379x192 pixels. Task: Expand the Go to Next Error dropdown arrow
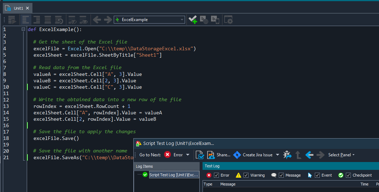point(189,155)
